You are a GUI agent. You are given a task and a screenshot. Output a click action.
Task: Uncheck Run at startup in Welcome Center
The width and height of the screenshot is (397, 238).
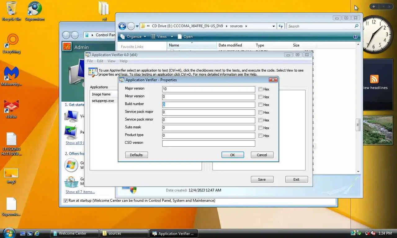tap(65, 201)
